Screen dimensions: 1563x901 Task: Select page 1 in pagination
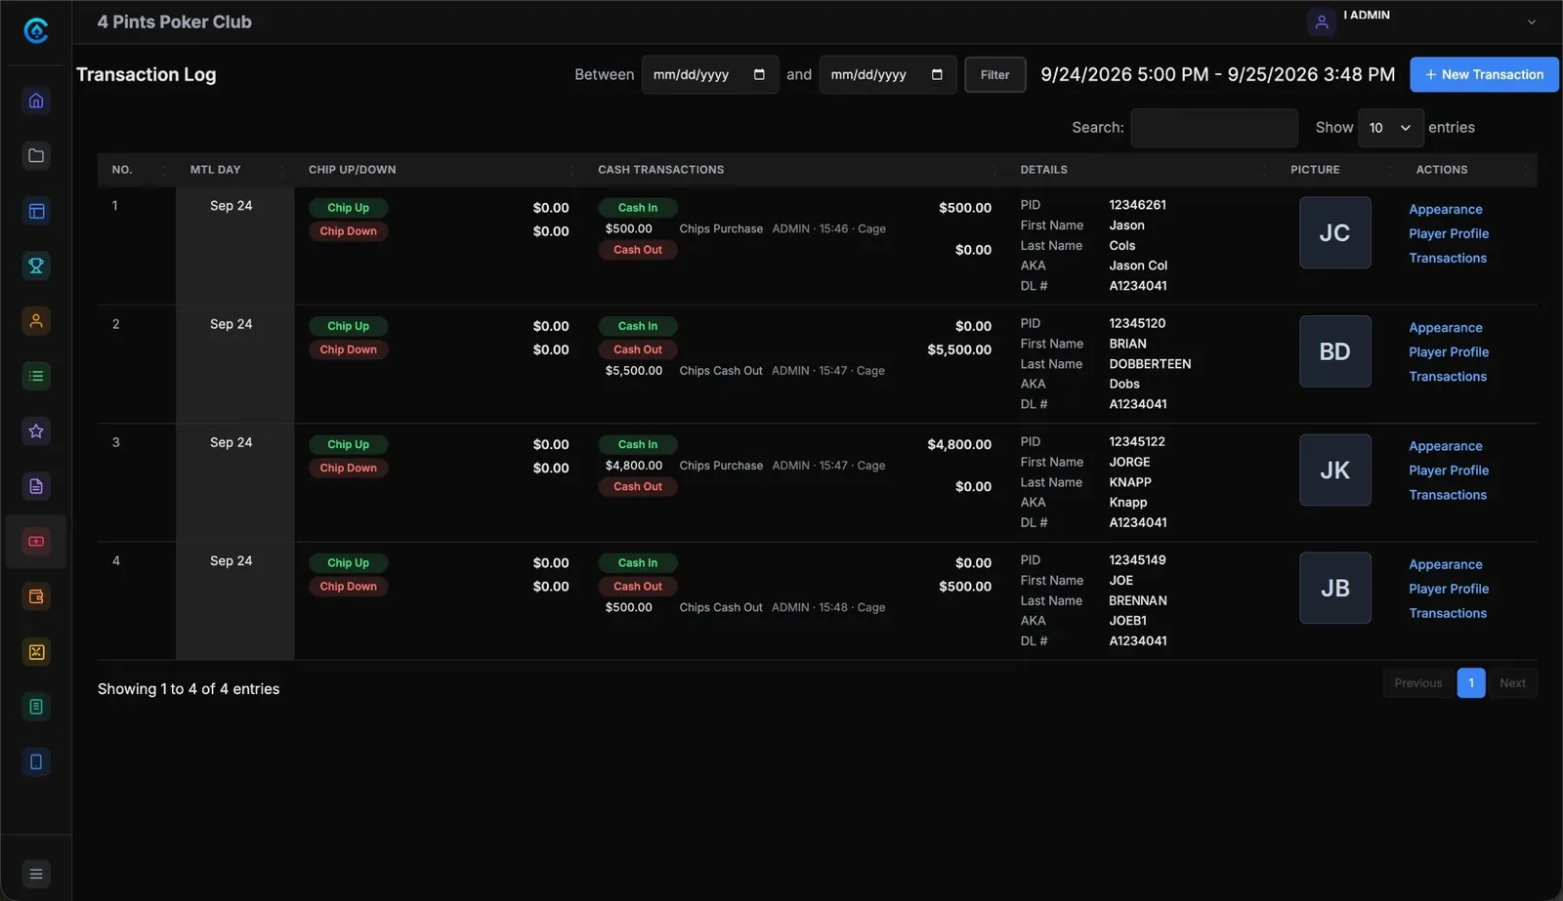coord(1470,683)
